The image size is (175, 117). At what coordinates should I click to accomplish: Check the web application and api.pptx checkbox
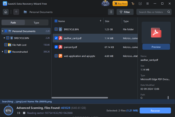(56, 56)
